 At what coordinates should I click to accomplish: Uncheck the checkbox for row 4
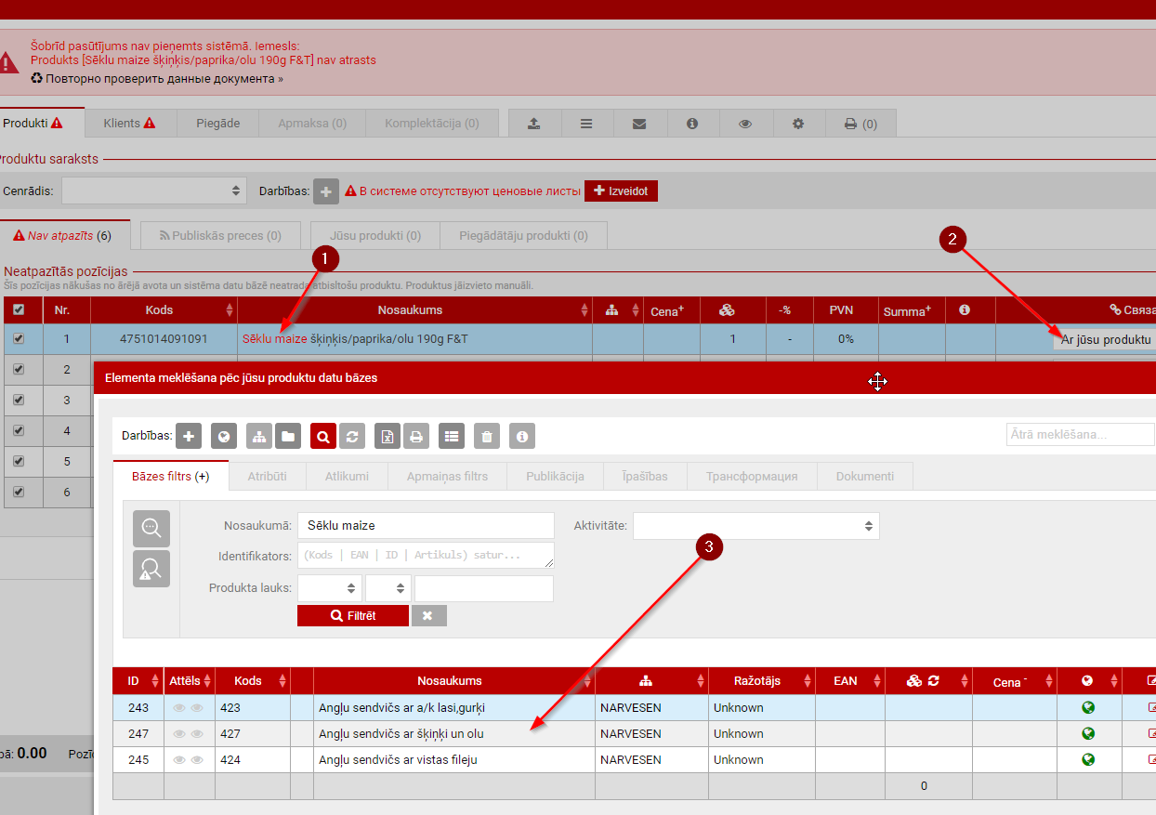point(19,430)
